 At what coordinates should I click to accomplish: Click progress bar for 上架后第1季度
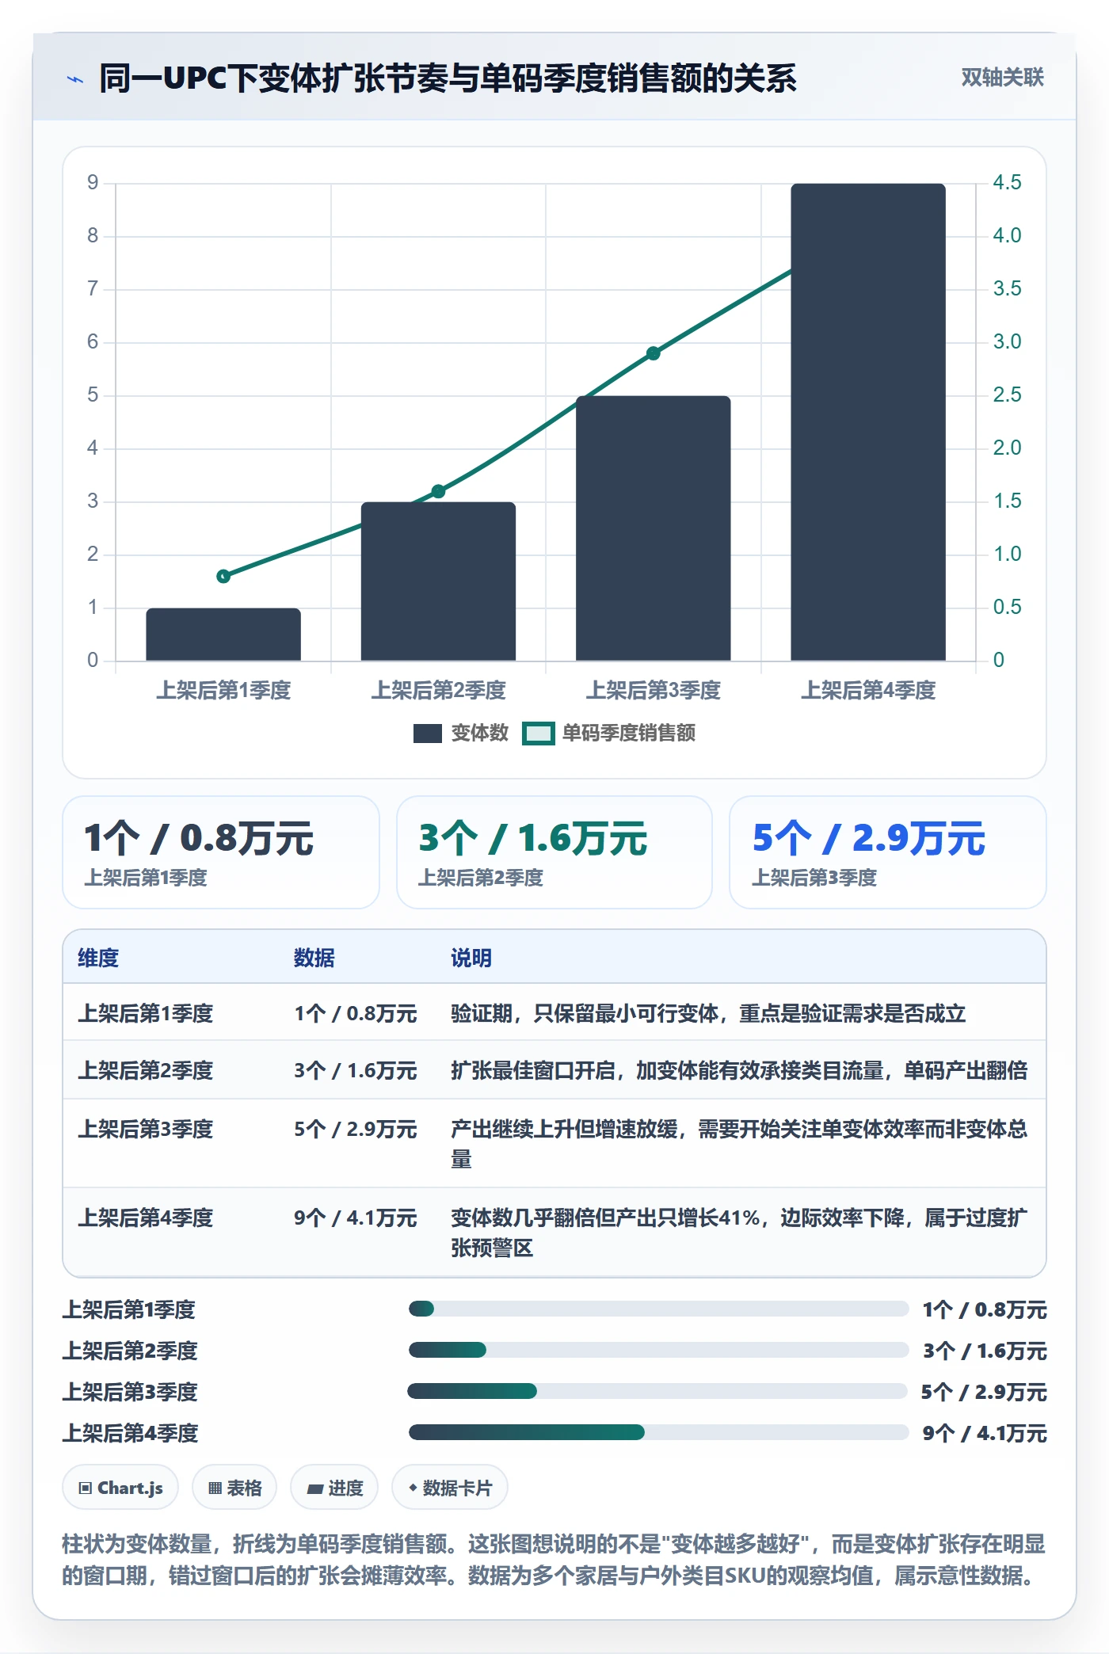[658, 1309]
